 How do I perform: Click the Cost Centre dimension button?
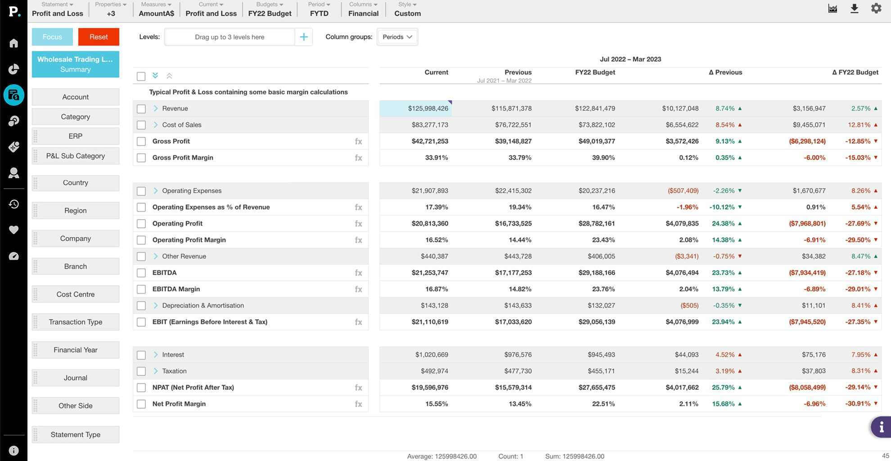(76, 294)
